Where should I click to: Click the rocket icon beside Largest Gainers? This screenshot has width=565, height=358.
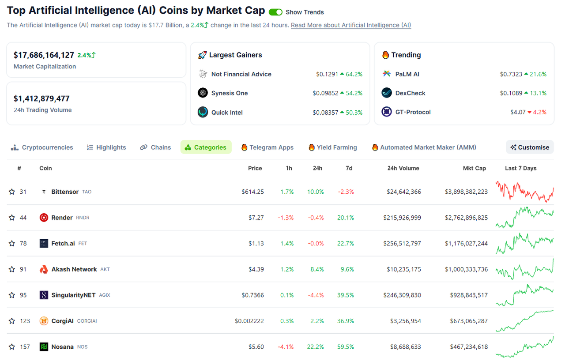point(202,55)
